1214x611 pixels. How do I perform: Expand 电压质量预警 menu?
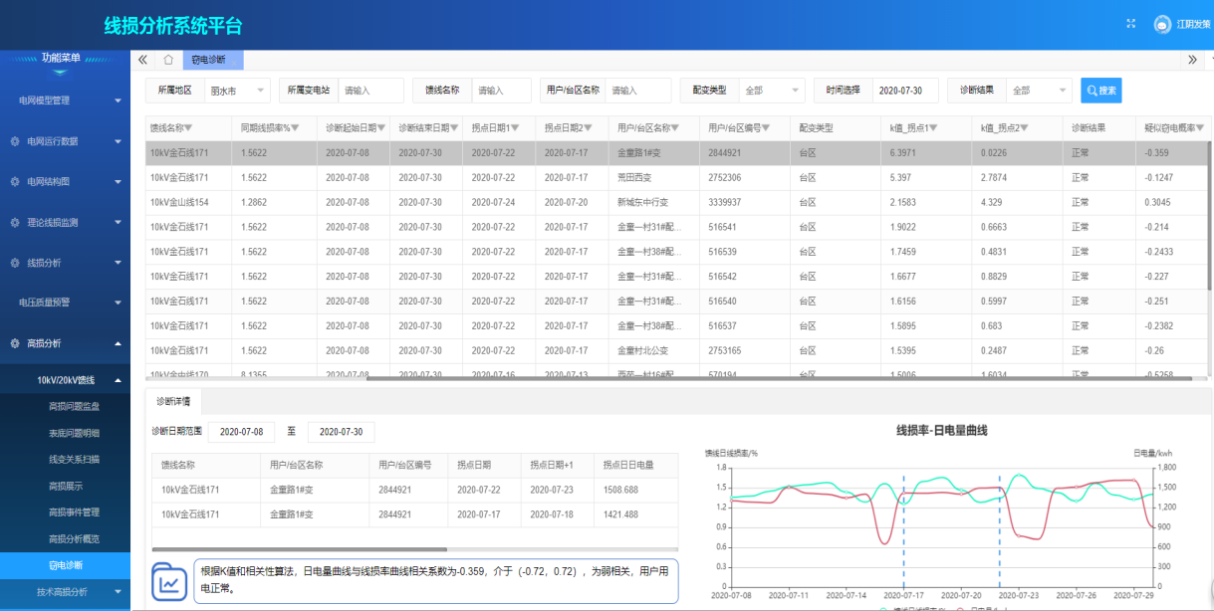(65, 302)
